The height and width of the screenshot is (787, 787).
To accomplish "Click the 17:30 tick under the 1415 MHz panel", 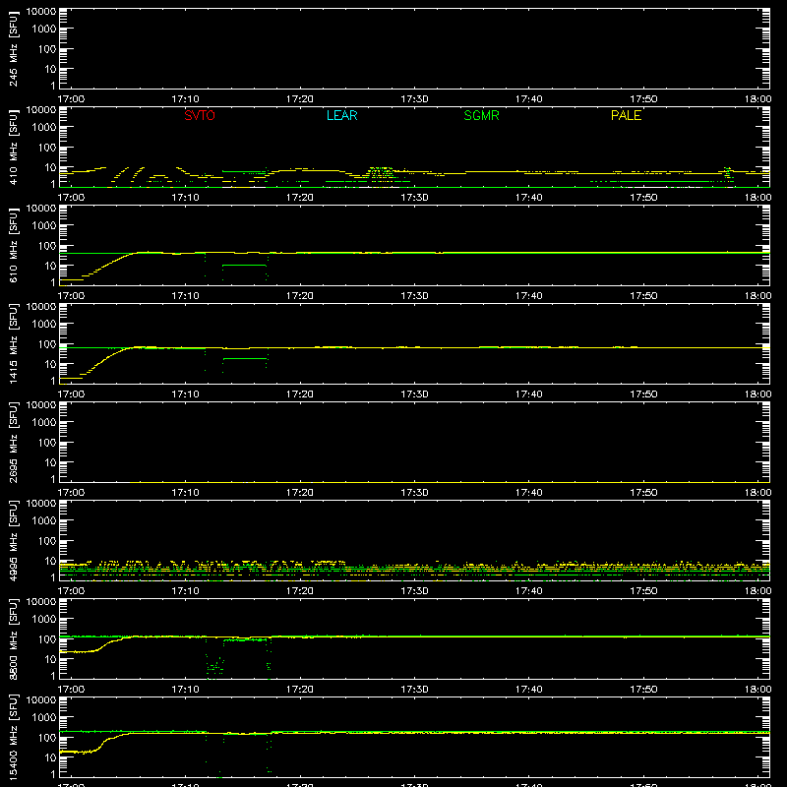I will (x=414, y=394).
